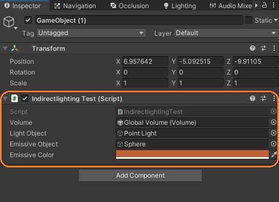Click the Inspector lock icon
Image resolution: width=279 pixels, height=202 pixels.
[x=264, y=5]
